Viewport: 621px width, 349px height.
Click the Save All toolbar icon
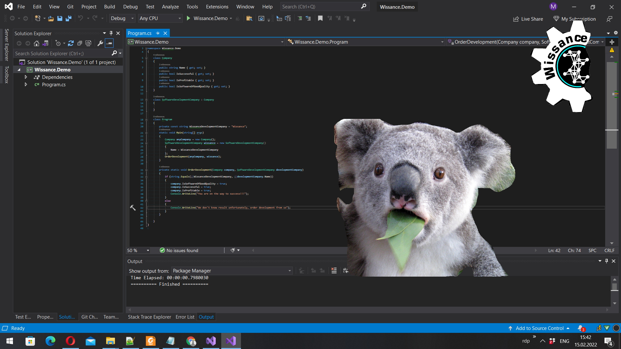click(x=68, y=18)
